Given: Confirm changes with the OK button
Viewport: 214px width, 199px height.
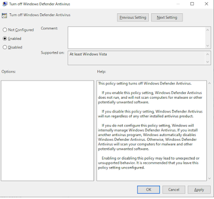Looking at the screenshot, I should point(148,190).
